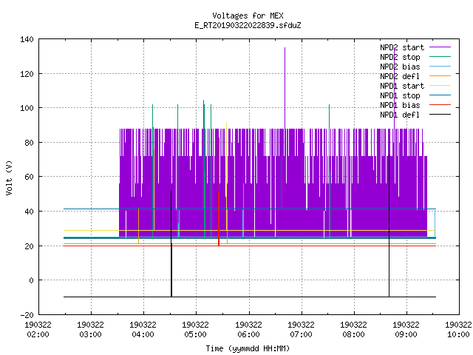Click the purple NPD2 start legend line sample
The width and height of the screenshot is (473, 355).
pos(440,47)
